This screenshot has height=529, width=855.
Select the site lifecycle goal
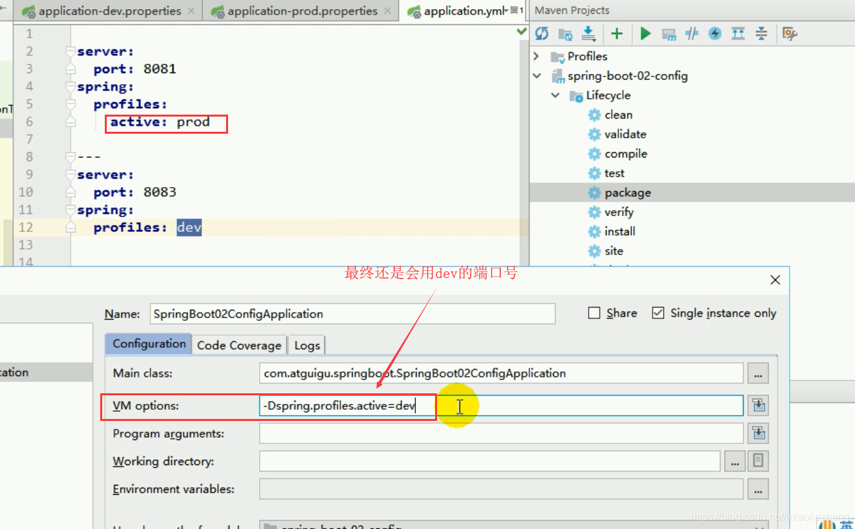click(614, 251)
